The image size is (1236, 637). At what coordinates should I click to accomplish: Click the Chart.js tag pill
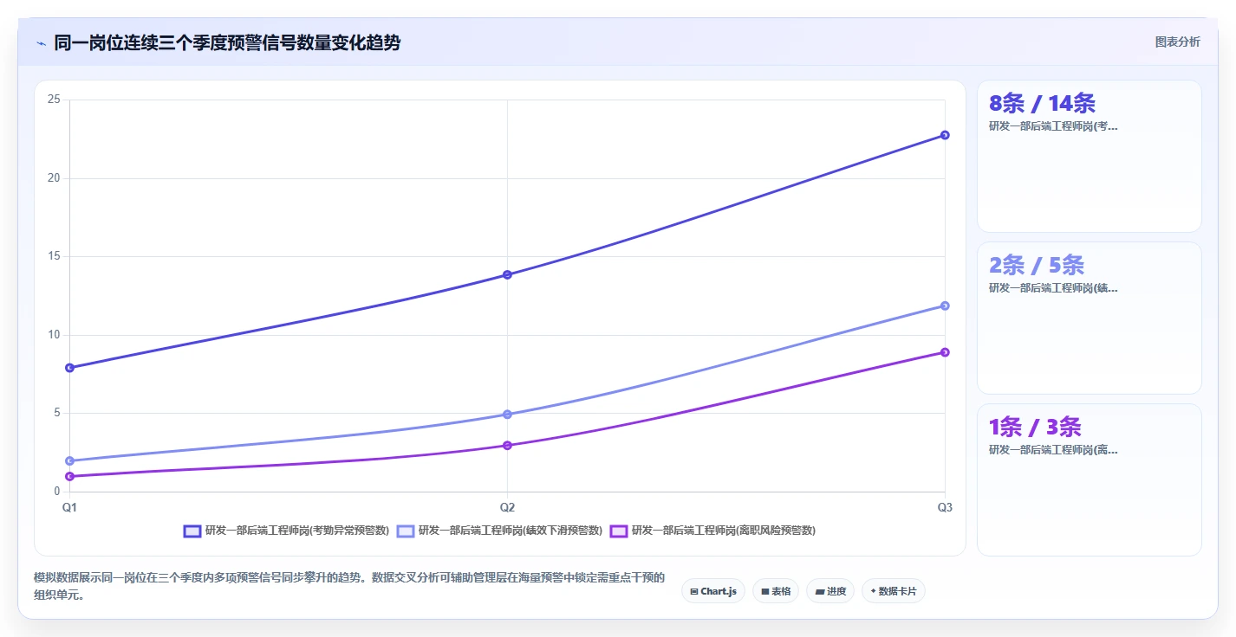pyautogui.click(x=713, y=591)
